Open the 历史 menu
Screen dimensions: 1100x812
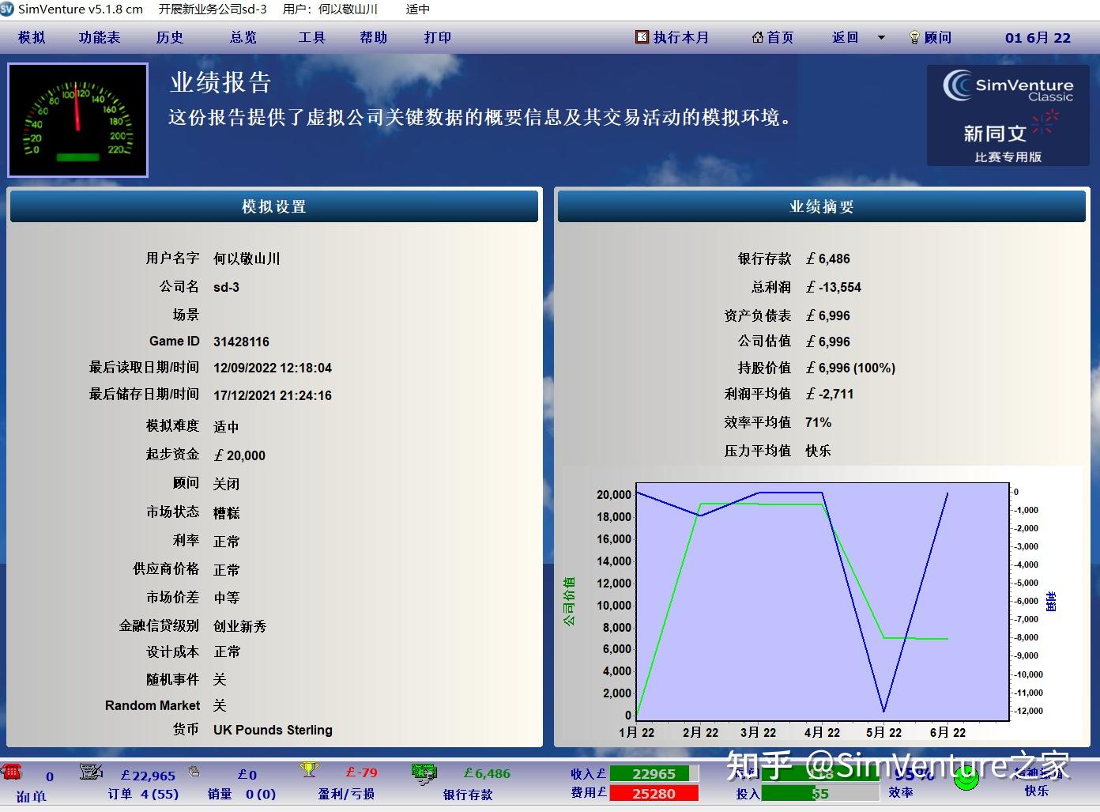click(169, 37)
